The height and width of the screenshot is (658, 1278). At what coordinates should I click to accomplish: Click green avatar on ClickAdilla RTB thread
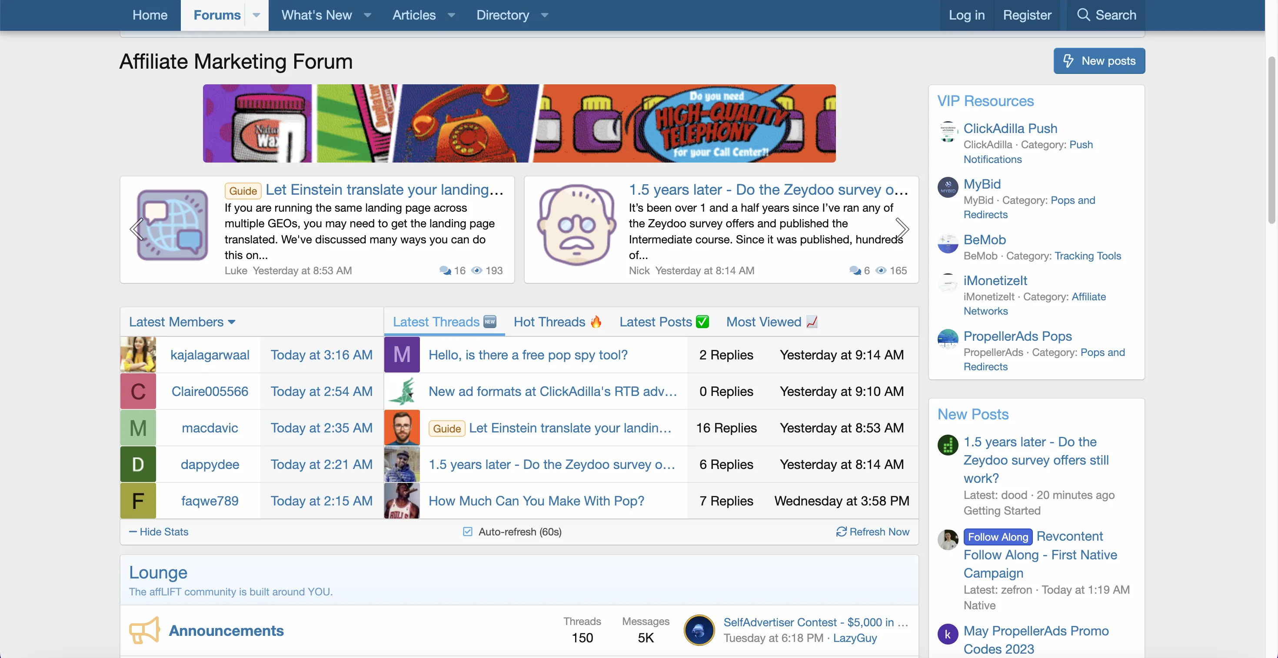402,391
